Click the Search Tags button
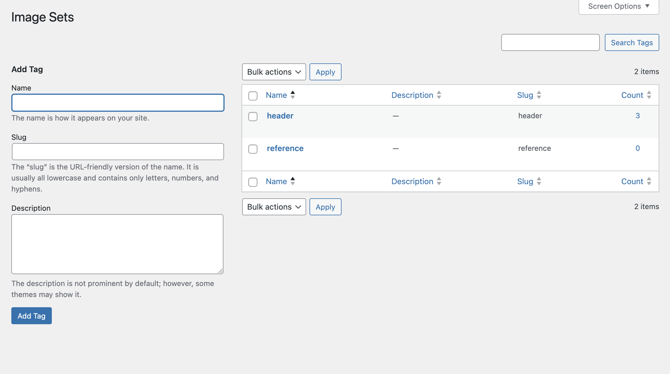This screenshot has width=670, height=374. (632, 42)
